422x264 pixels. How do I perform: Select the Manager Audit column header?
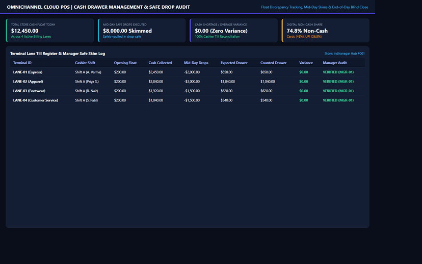tap(334, 63)
